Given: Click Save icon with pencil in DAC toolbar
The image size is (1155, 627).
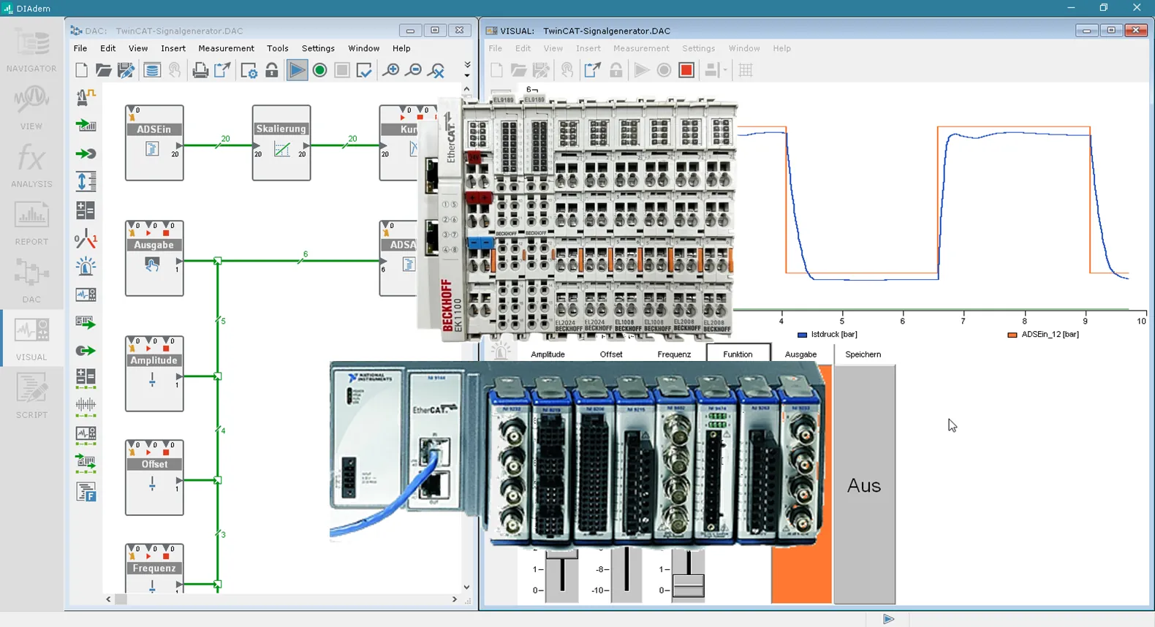Looking at the screenshot, I should click(x=126, y=70).
